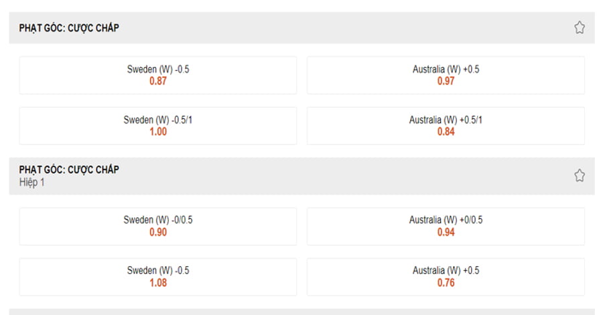Select Sweden (W) -0.5 bet at 0.87
The image size is (603, 315).
tap(158, 75)
